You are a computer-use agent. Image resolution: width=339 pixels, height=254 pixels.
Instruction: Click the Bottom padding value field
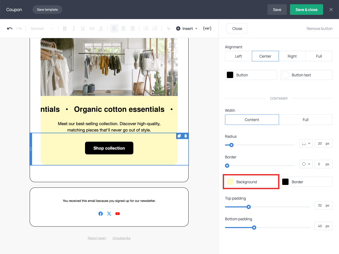320,226
